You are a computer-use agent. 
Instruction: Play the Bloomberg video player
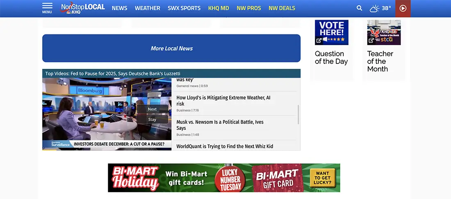107,114
